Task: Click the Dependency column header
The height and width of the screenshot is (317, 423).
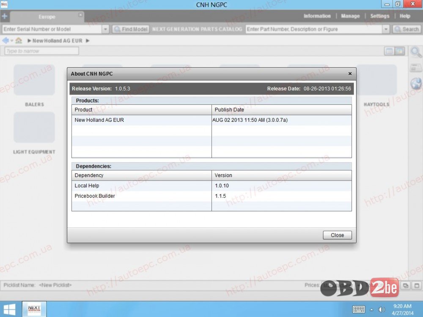Action: pos(142,175)
